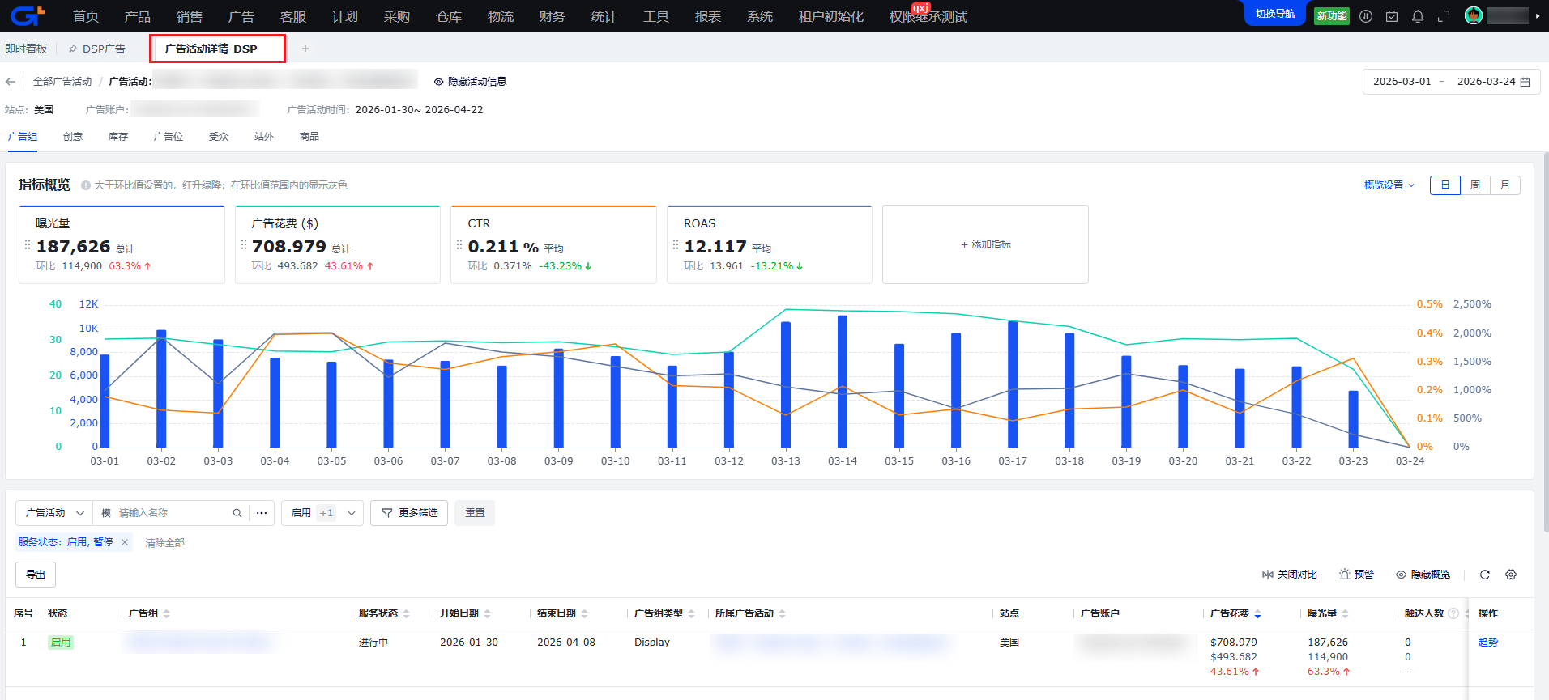Image resolution: width=1549 pixels, height=700 pixels.
Task: Switch chart granularity to 周
Action: point(1475,185)
